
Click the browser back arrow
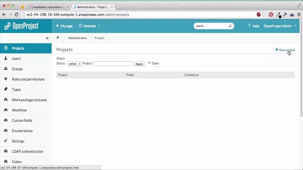[x=4, y=15]
